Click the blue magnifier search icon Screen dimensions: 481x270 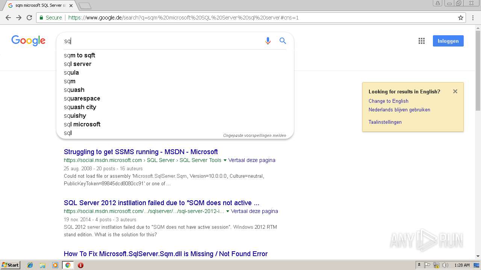(283, 41)
